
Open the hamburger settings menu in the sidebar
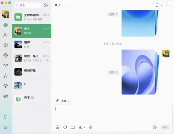coord(5,127)
